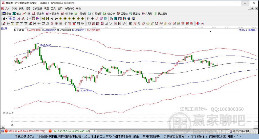259x139 pixels.
Task: Open the 江恩 menu
Action: 28,8
